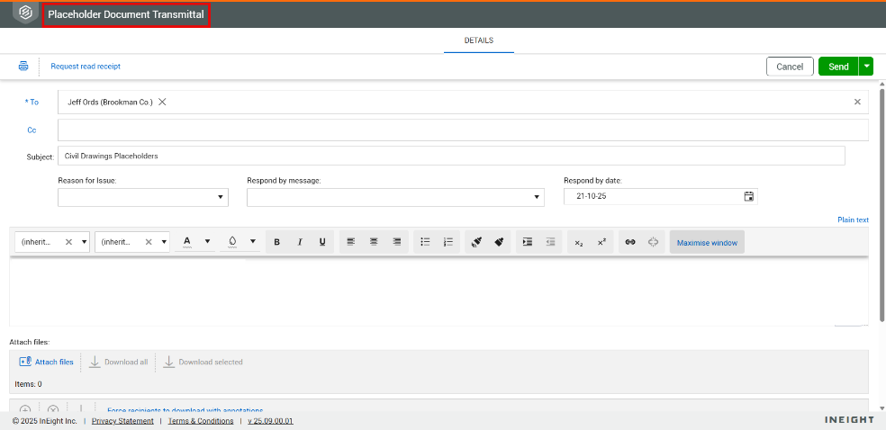Viewport: 886px width, 430px height.
Task: Click the Send button
Action: tap(838, 66)
